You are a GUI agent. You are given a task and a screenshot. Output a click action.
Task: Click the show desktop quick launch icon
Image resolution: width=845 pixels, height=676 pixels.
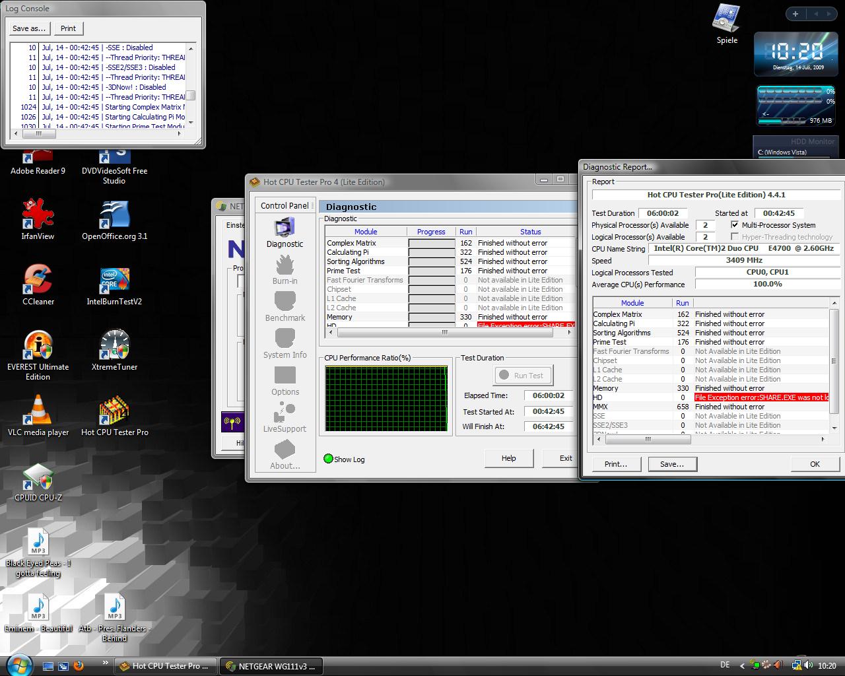[48, 665]
